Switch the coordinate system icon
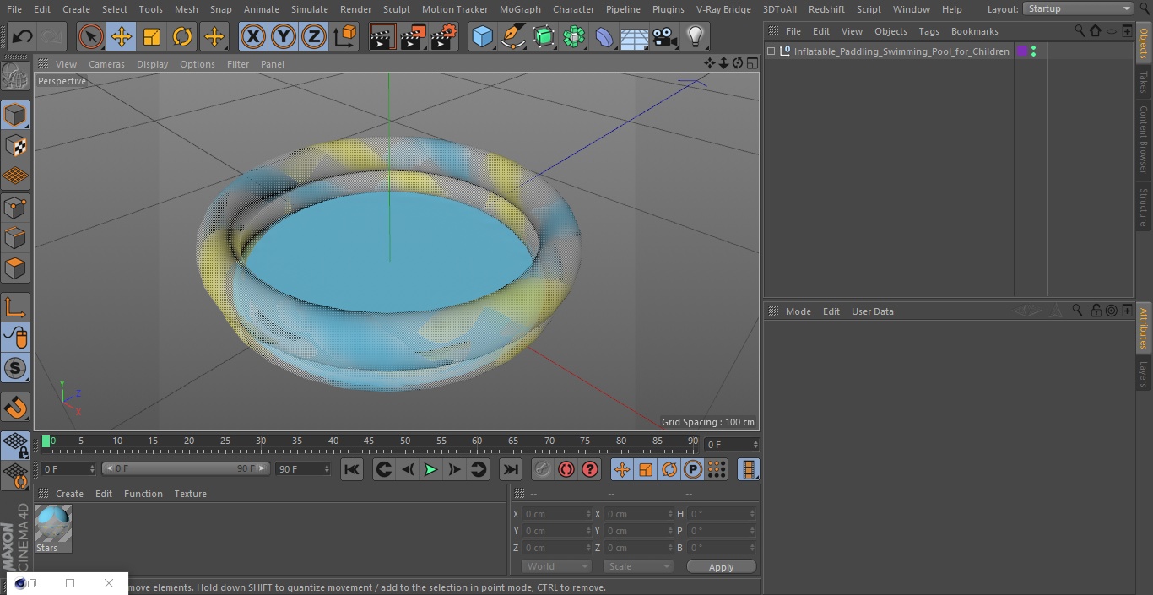 345,36
